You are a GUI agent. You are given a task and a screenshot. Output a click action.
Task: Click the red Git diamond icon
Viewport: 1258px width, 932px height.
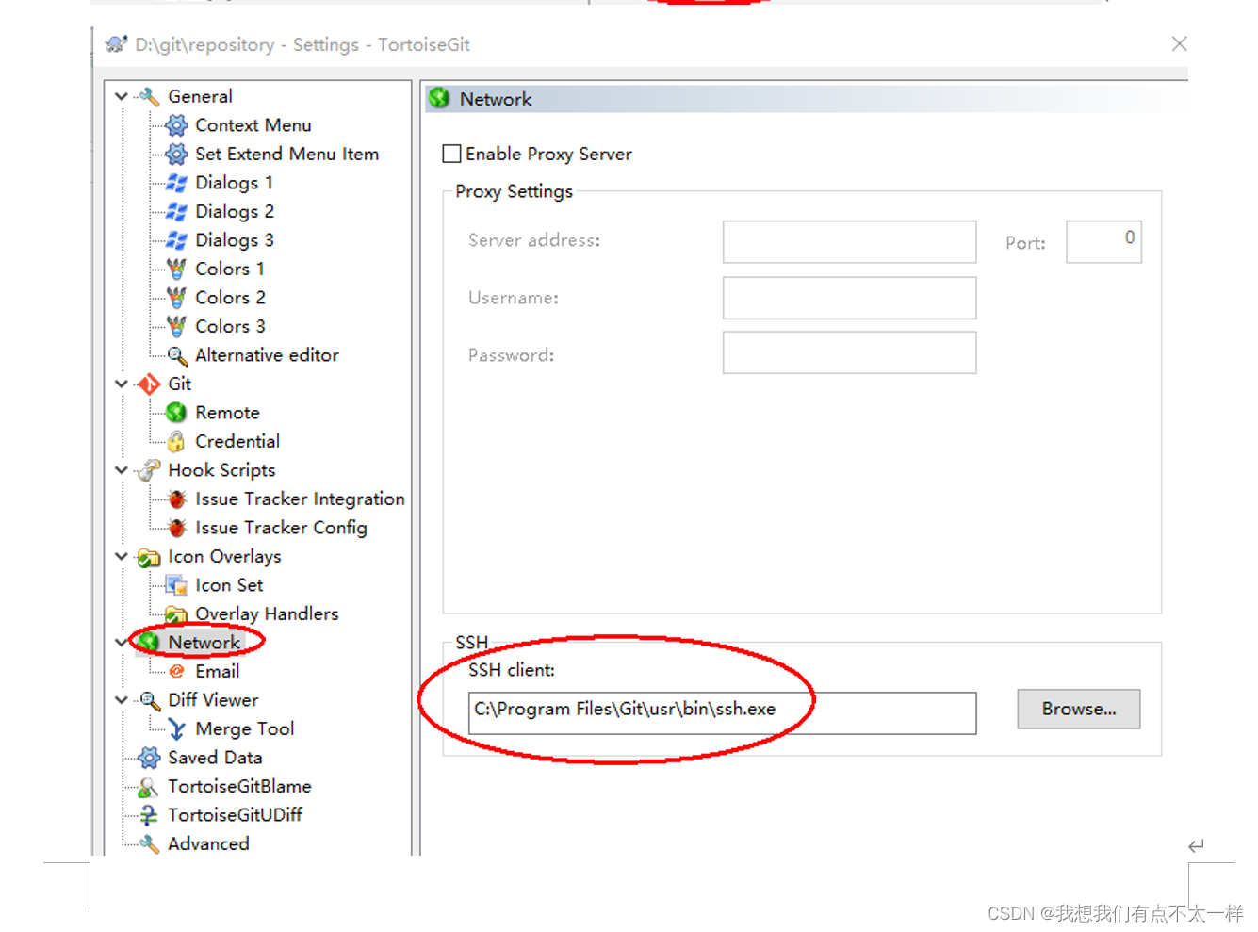(149, 384)
